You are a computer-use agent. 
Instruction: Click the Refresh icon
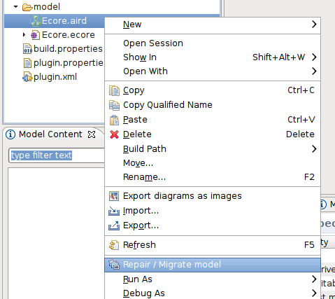click(x=114, y=245)
